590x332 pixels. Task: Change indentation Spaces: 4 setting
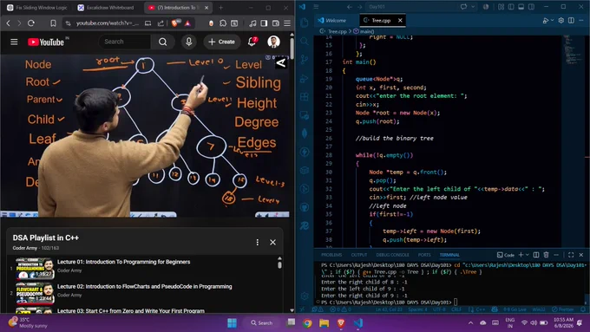coord(417,309)
